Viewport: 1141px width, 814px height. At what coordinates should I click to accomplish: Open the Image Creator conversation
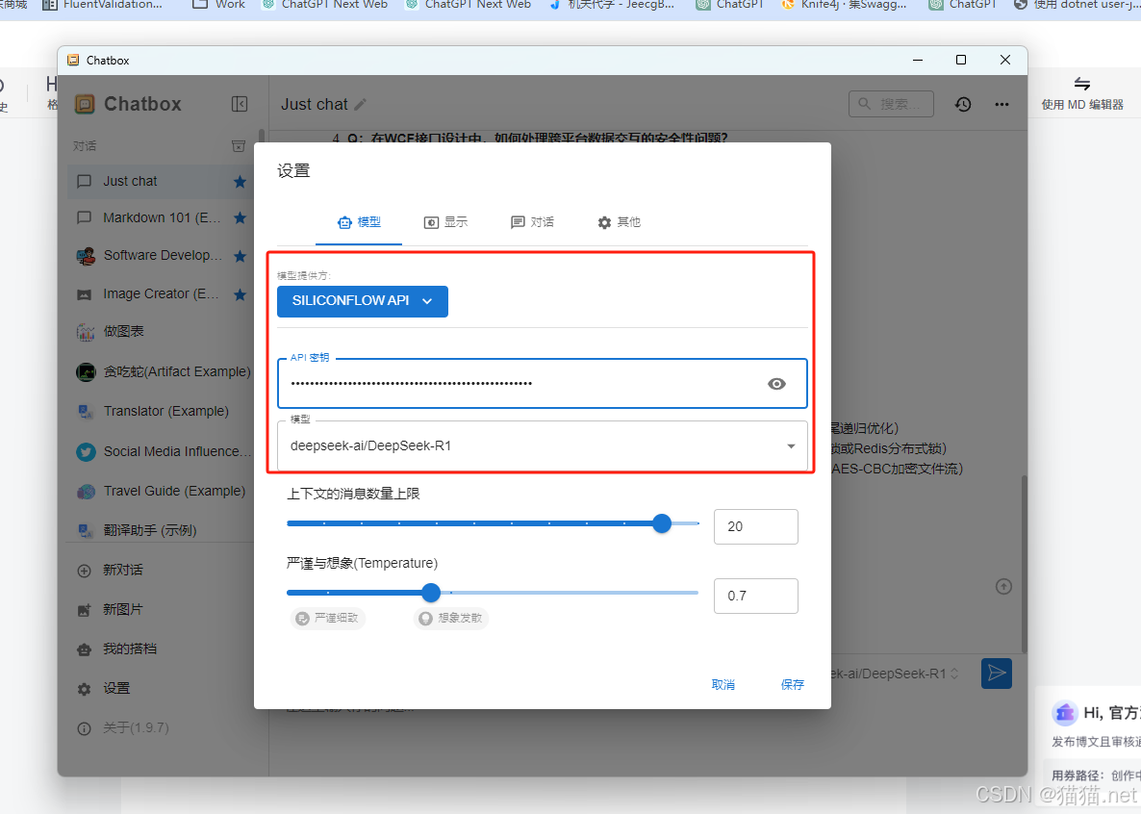click(160, 294)
